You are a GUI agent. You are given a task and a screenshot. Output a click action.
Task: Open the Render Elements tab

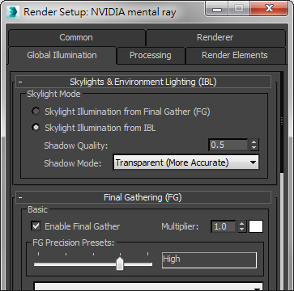[x=235, y=55]
